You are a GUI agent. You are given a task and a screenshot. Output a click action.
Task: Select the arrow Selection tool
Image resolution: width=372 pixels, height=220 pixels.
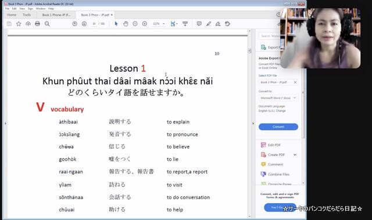pos(116,24)
